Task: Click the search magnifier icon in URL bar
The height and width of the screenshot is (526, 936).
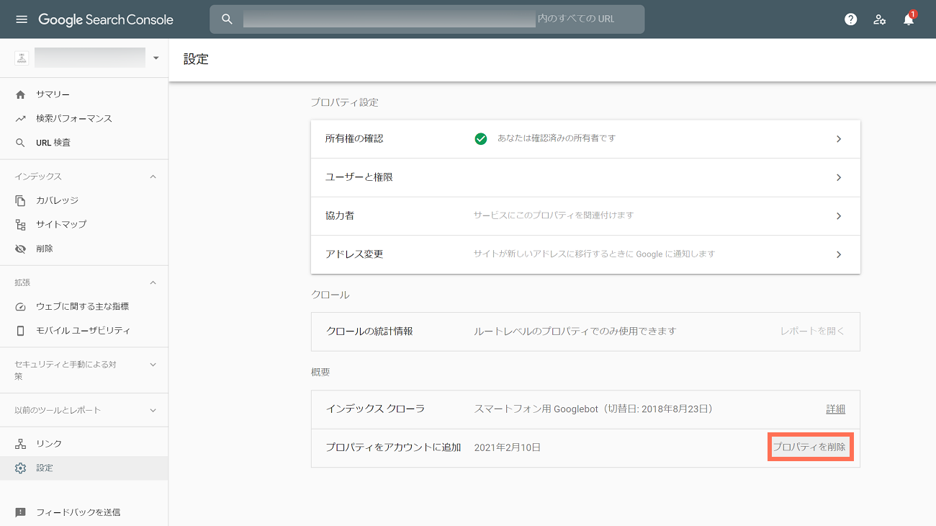Action: click(227, 19)
